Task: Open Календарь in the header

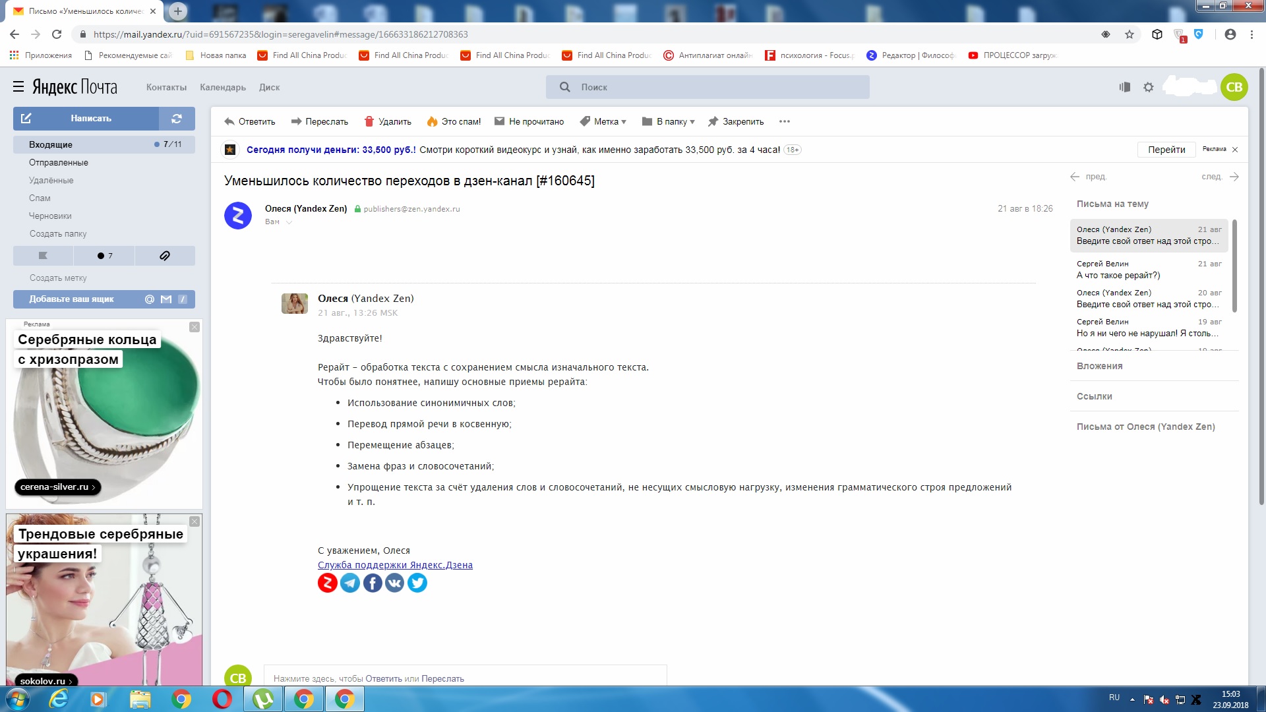Action: (223, 87)
